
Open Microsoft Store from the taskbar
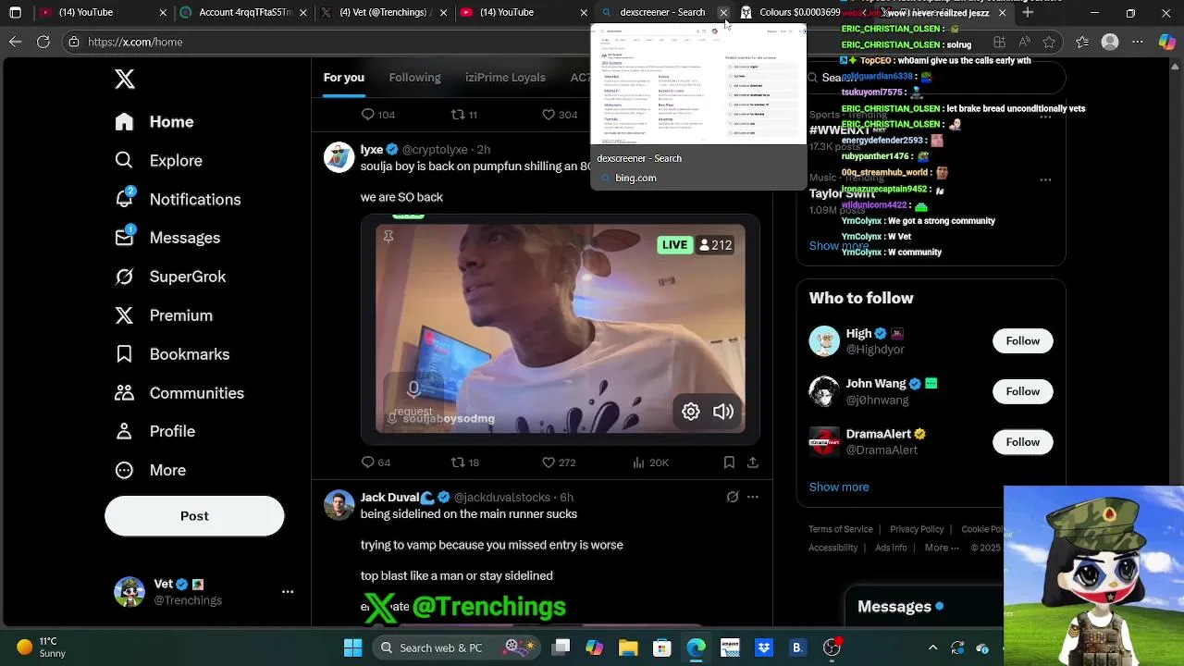tap(661, 647)
